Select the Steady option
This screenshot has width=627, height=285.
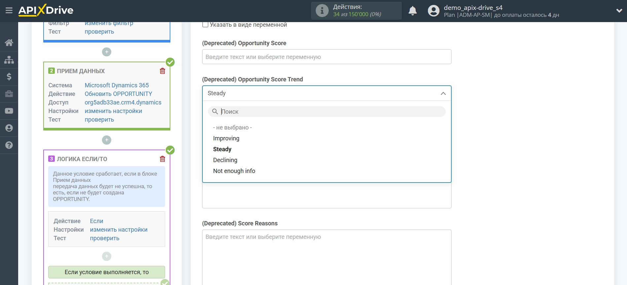point(222,149)
